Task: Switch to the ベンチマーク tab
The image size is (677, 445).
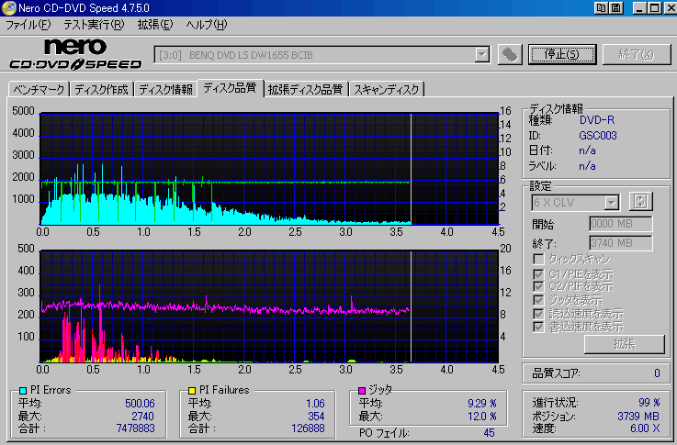Action: point(39,89)
